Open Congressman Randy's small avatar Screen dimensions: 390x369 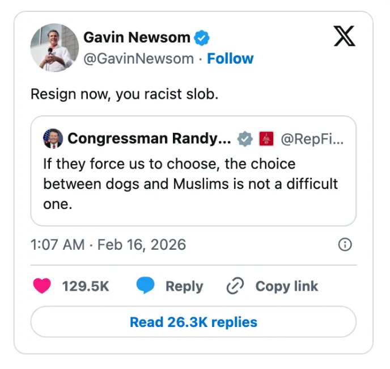pos(53,139)
